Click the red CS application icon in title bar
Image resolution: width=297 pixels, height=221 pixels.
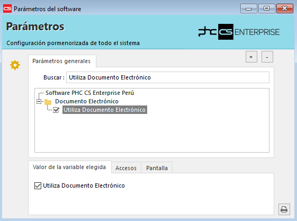point(7,8)
